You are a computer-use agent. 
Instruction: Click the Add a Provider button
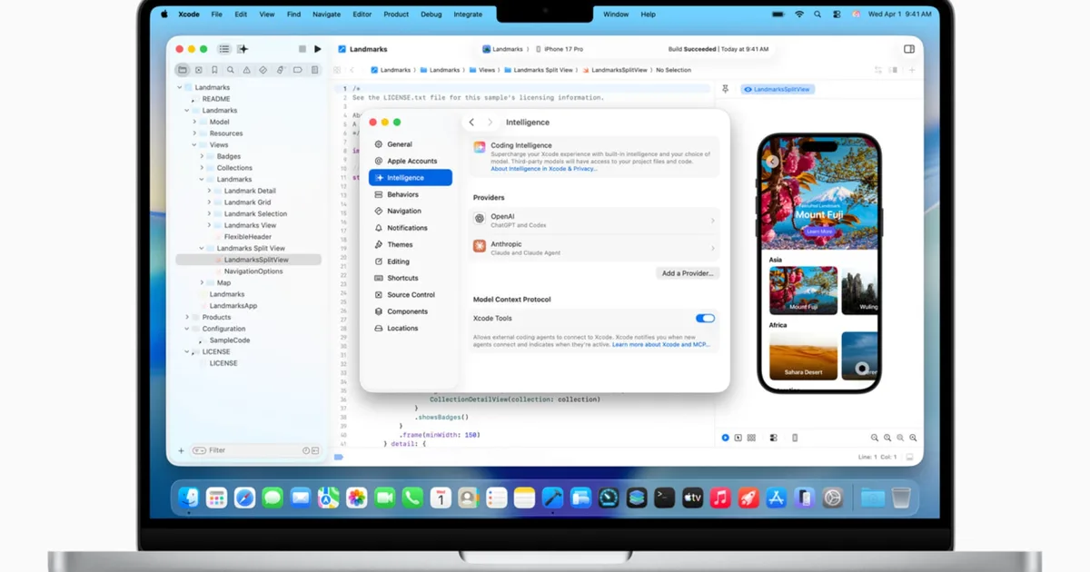click(x=688, y=272)
